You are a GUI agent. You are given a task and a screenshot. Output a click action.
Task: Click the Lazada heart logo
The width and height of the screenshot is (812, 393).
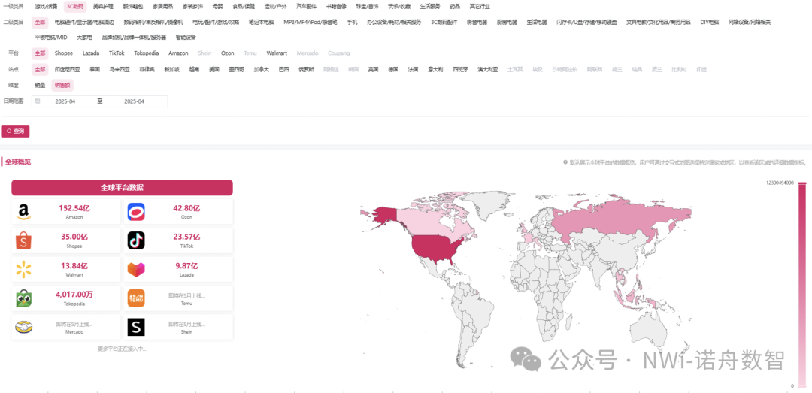coord(136,269)
